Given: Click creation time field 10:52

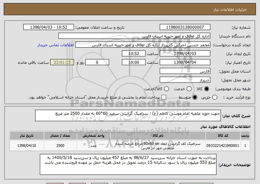Looking at the screenshot, I should (134, 54).
